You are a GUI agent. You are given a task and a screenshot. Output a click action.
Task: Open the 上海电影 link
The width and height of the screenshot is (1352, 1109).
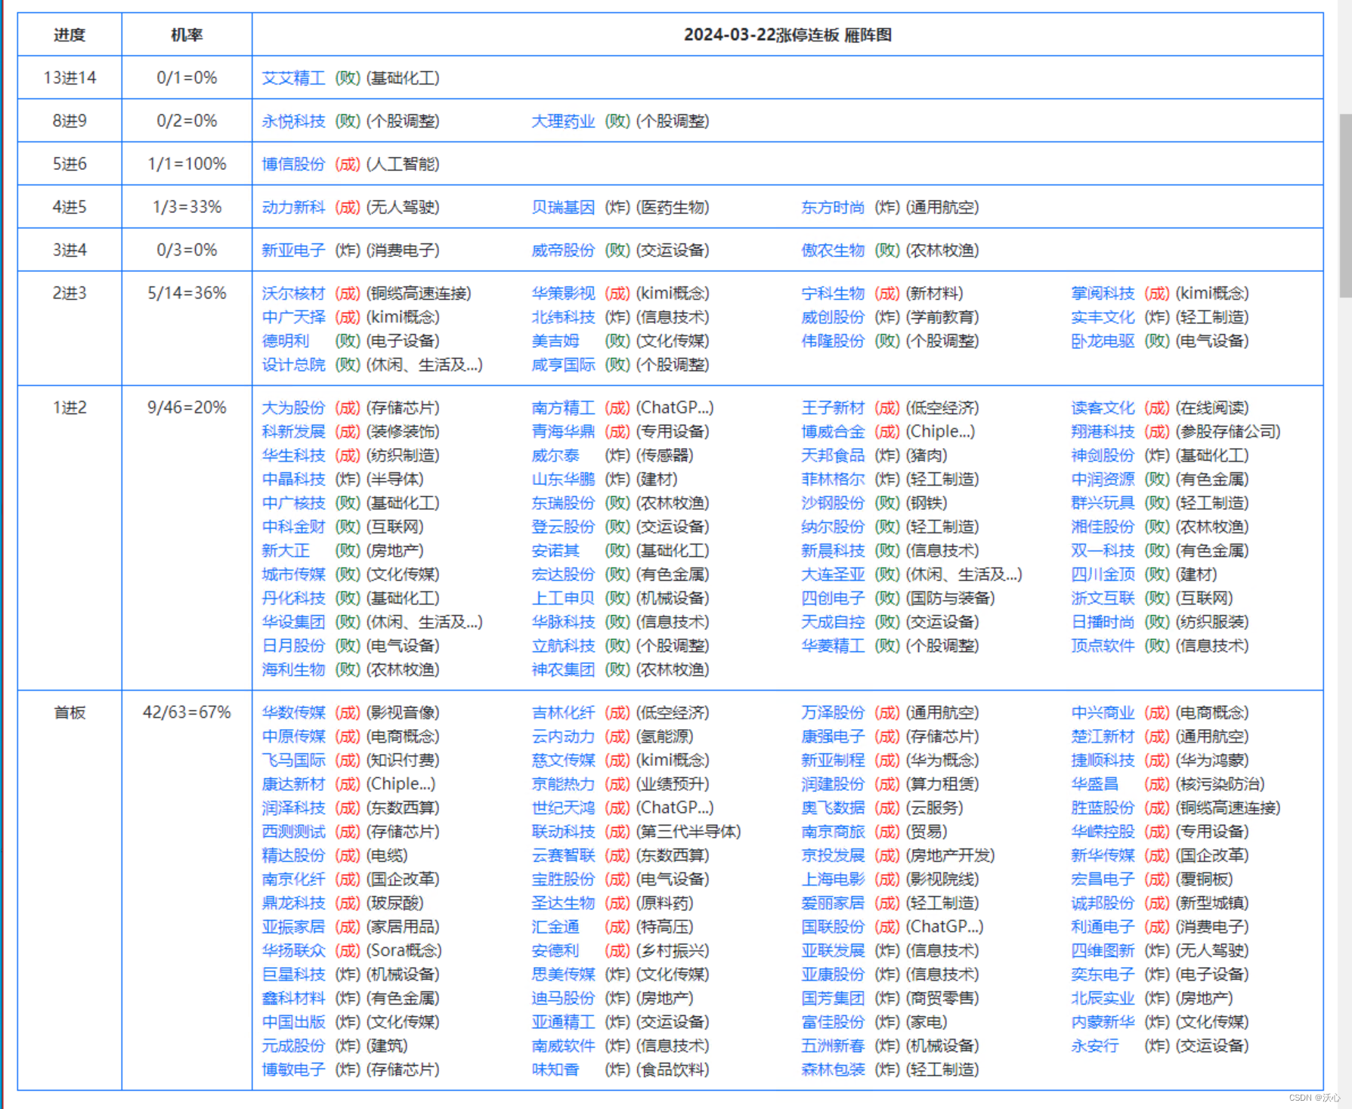click(833, 879)
